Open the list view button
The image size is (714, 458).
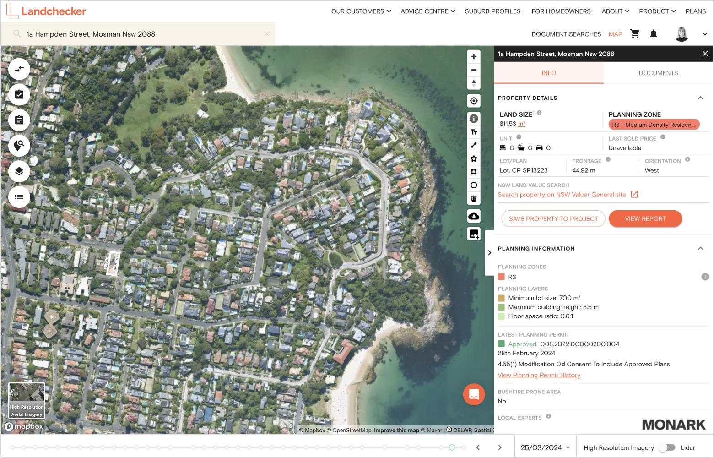19,197
